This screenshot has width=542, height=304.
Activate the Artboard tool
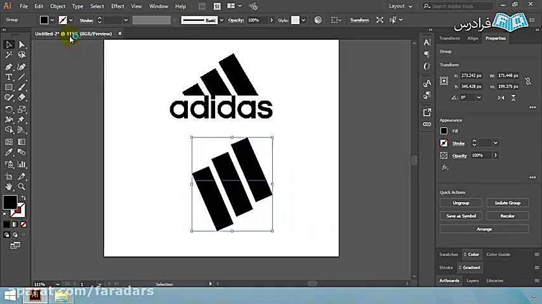pos(9,176)
